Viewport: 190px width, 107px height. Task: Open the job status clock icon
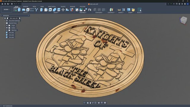pyautogui.click(x=177, y=4)
